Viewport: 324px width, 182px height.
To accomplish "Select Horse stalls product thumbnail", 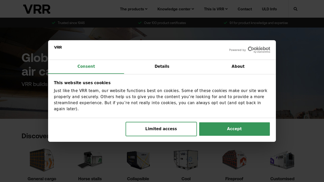I will (x=90, y=160).
